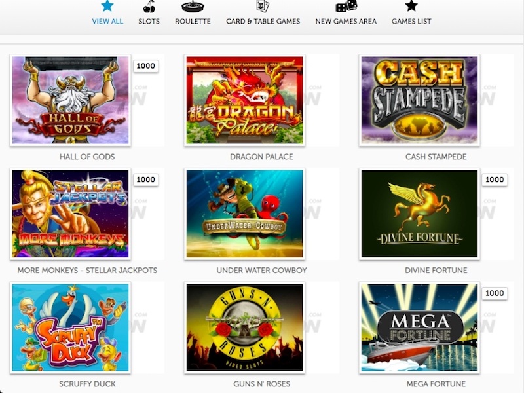
Task: Click the MORE MONKEYS - STELLAR JACKPOTS title
Action: click(87, 271)
